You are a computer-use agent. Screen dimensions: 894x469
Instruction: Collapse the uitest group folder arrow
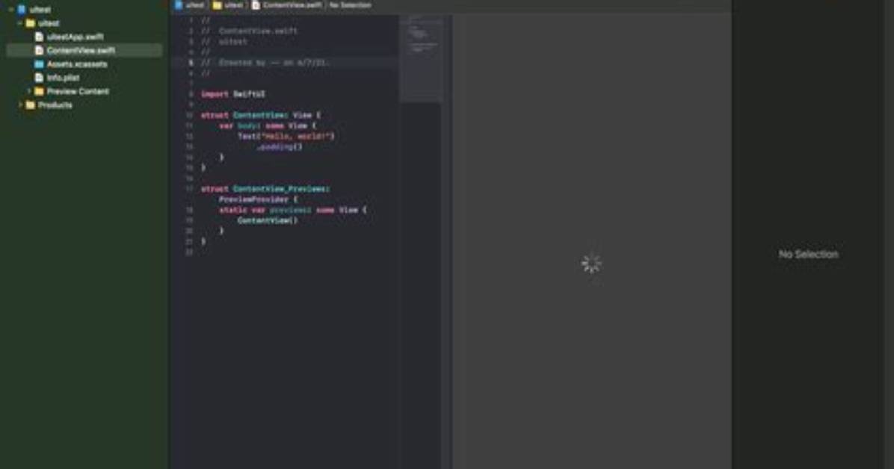(x=20, y=23)
